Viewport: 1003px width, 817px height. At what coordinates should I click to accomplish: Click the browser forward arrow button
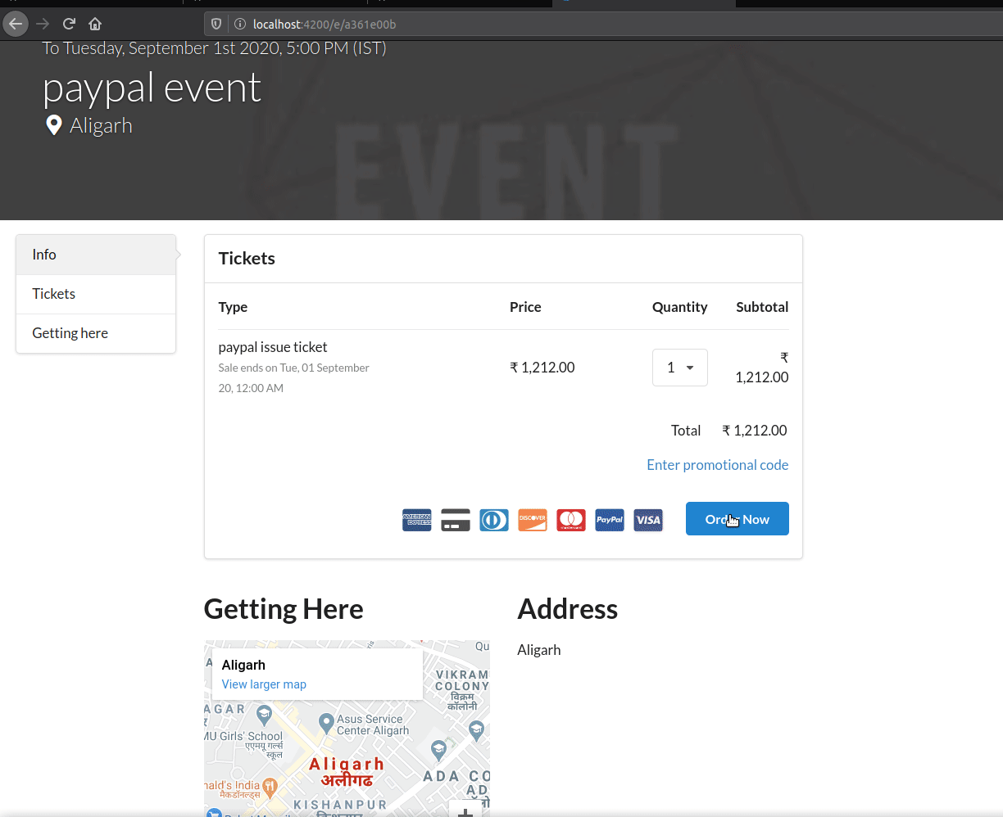coord(43,24)
